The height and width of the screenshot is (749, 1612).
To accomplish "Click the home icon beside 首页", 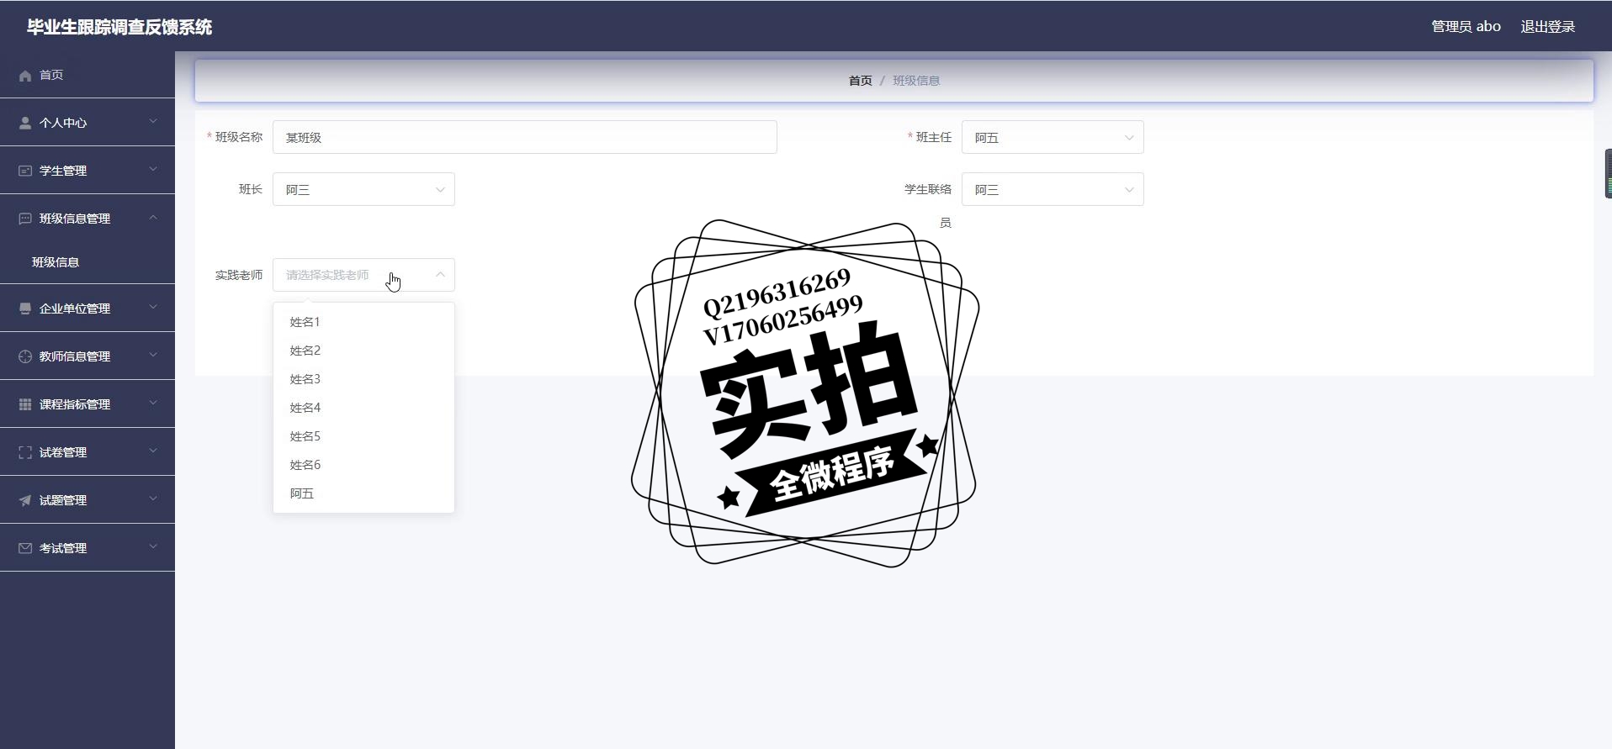I will (25, 76).
